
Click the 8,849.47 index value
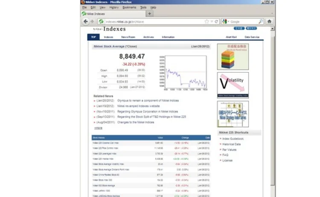132,56
